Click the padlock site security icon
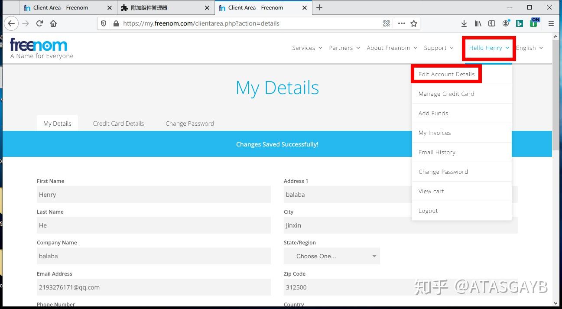The height and width of the screenshot is (309, 562). [x=116, y=23]
